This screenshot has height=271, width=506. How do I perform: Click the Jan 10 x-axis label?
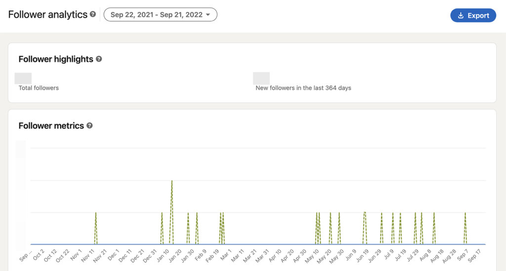[162, 256]
